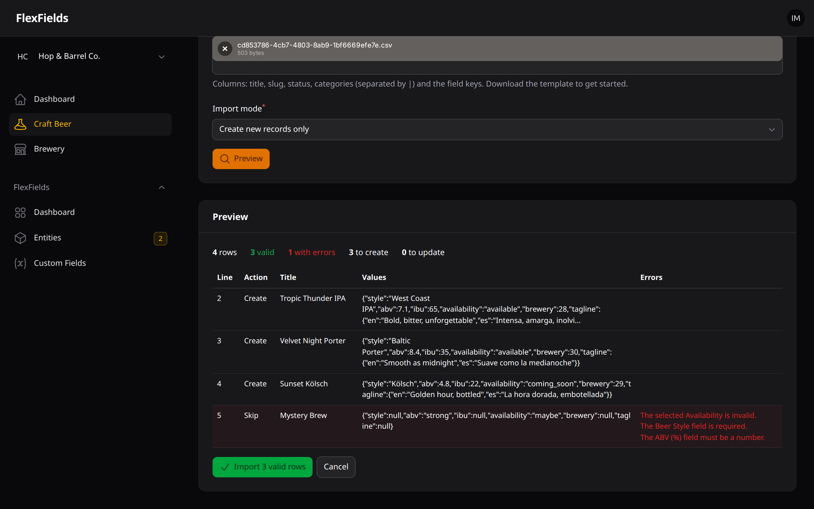Open the FlexFields Dashboard item

[90, 213]
